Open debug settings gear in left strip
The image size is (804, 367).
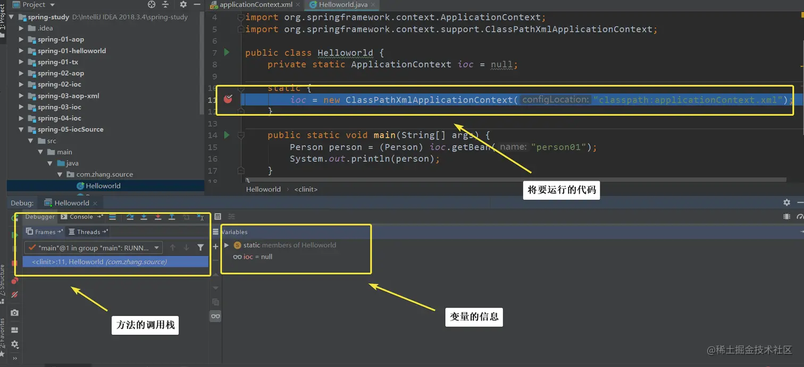coord(15,344)
